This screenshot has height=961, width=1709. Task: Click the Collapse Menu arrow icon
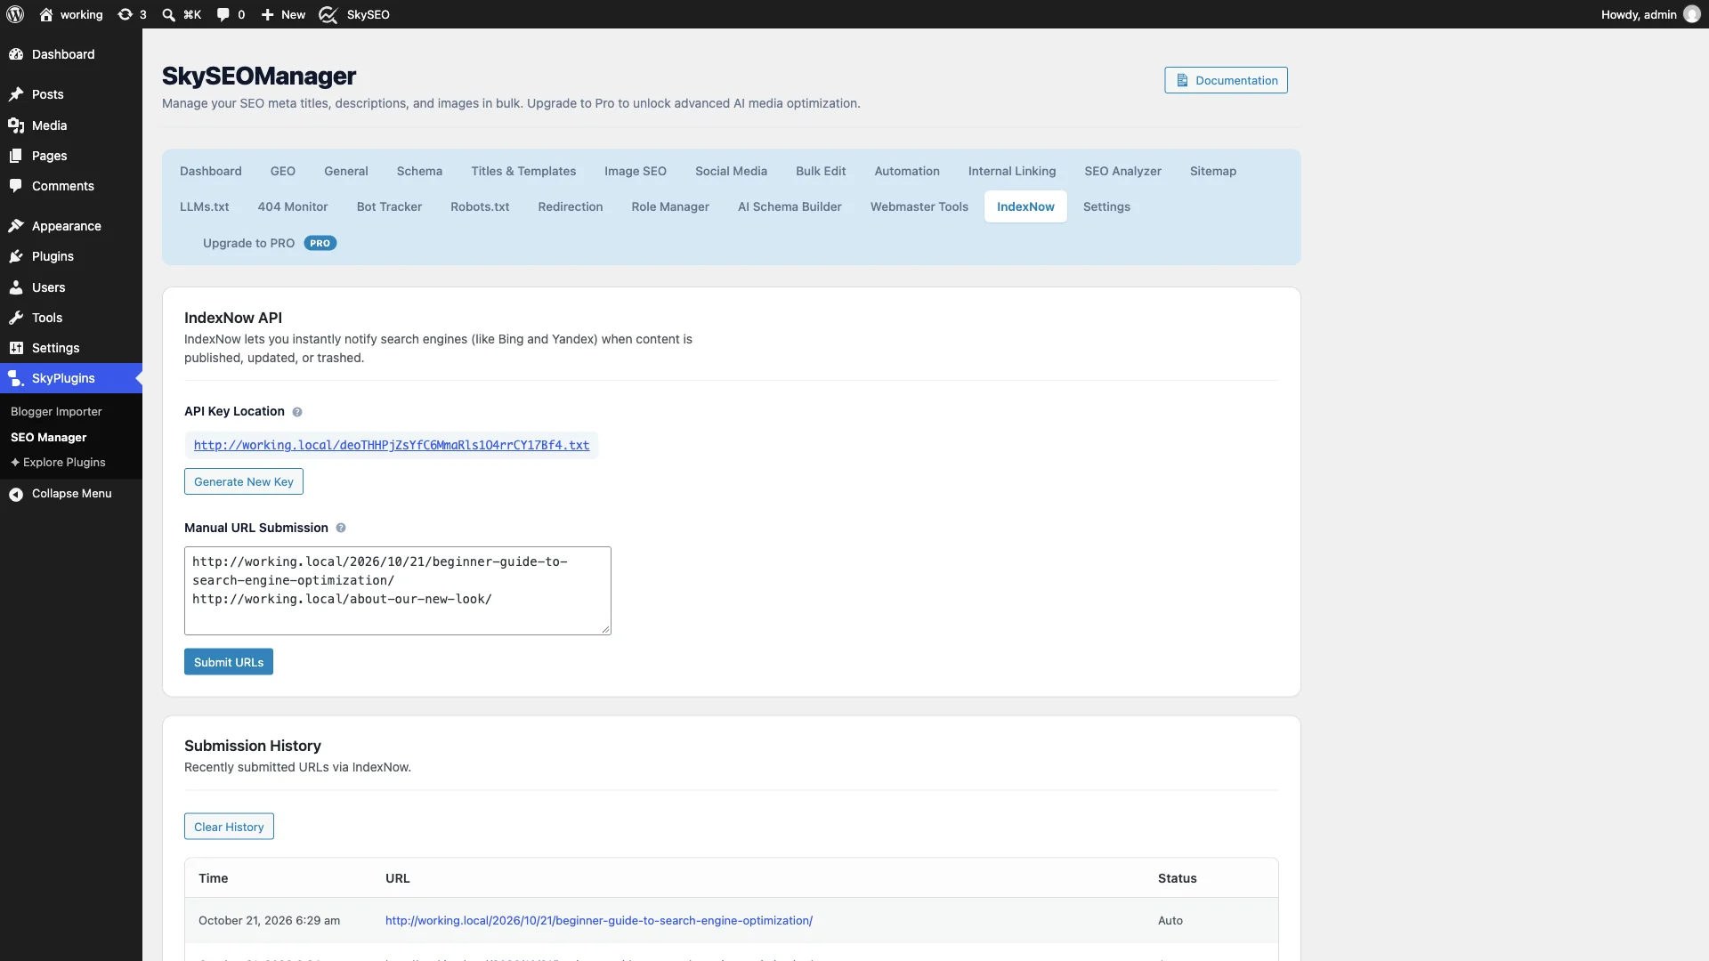point(16,494)
